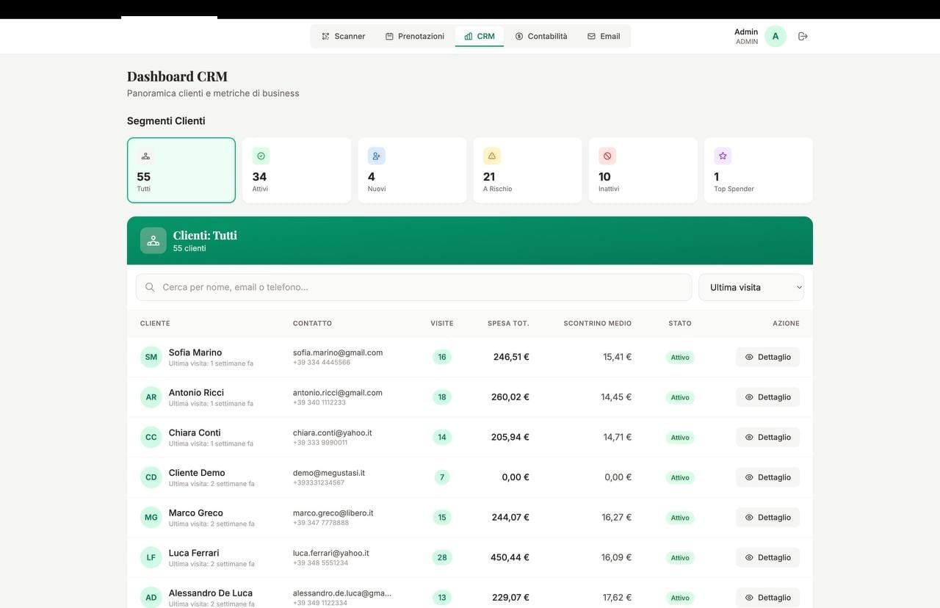This screenshot has height=608, width=940.
Task: Click the logout icon in the top right
Action: pos(802,35)
